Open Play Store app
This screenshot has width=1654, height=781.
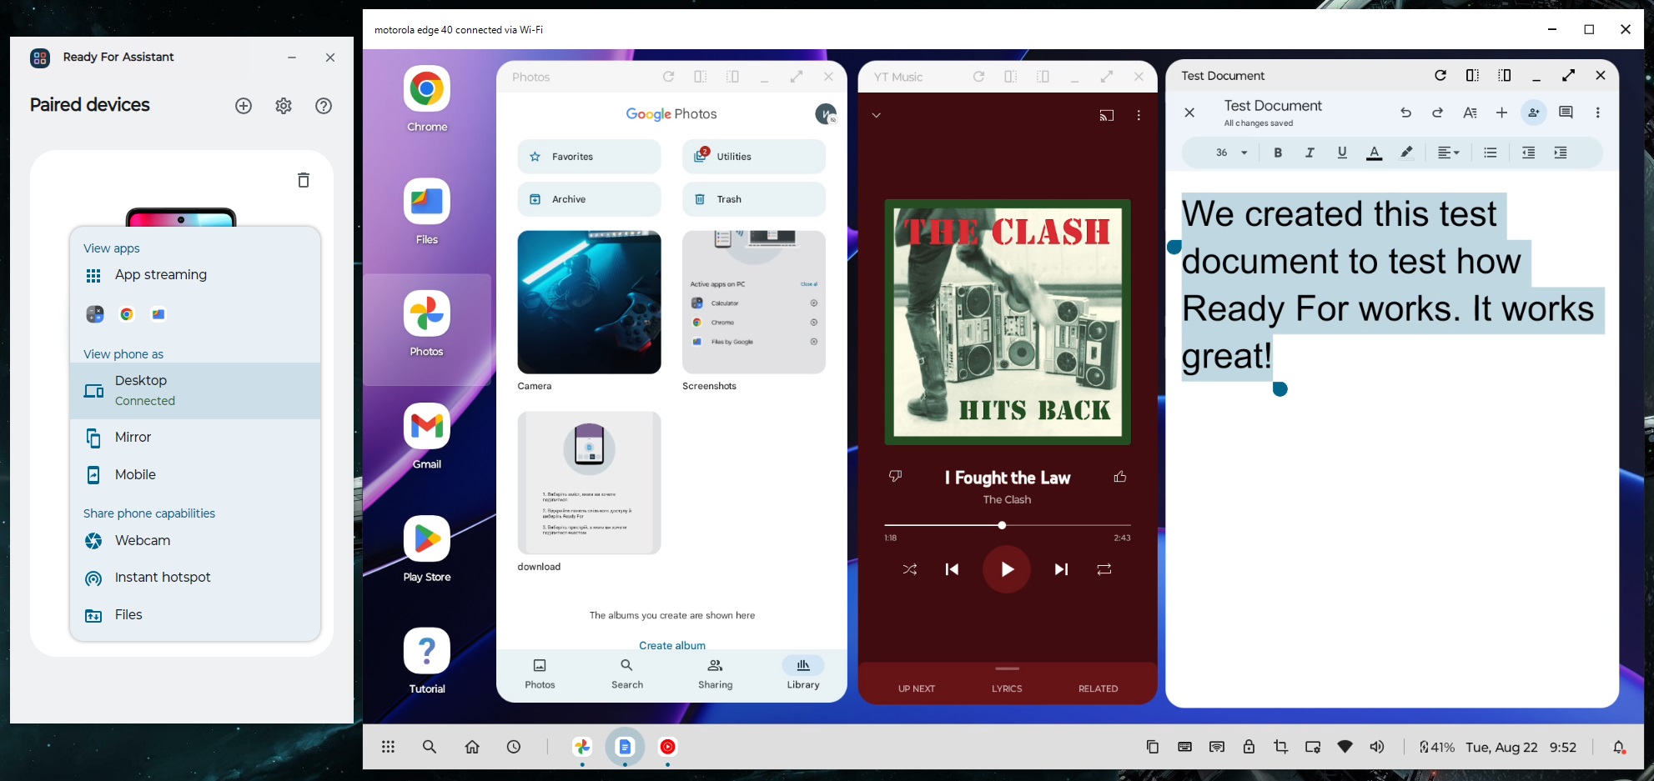pyautogui.click(x=427, y=548)
